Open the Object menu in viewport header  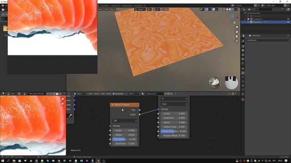click(112, 9)
